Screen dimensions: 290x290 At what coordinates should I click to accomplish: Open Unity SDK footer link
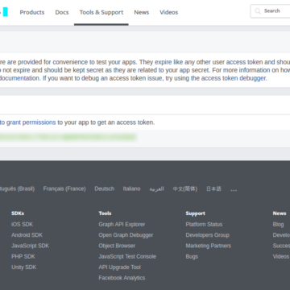23,267
